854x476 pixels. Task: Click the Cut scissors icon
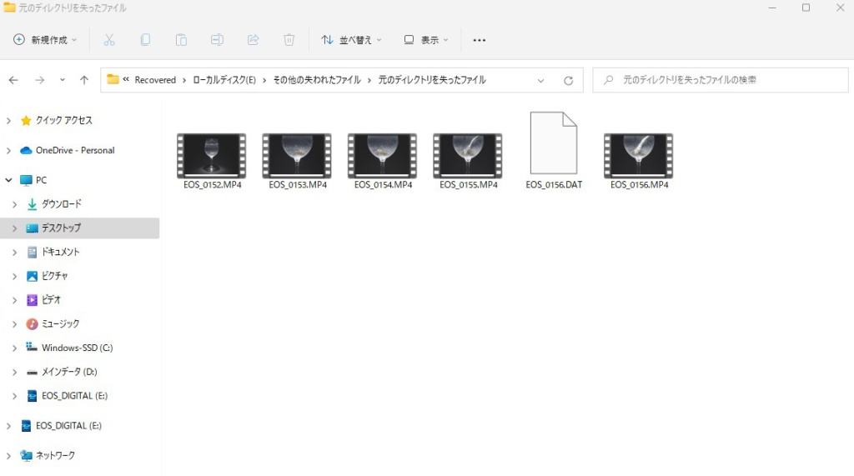(x=109, y=40)
